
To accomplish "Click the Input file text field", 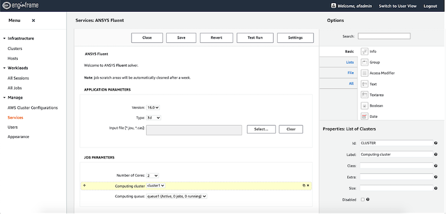I will coord(194,130).
